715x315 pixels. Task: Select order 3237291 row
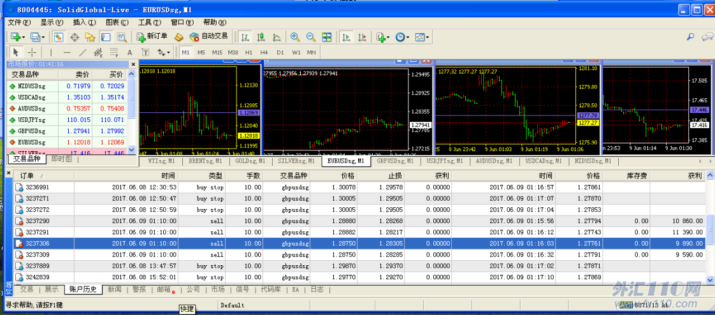coord(359,232)
